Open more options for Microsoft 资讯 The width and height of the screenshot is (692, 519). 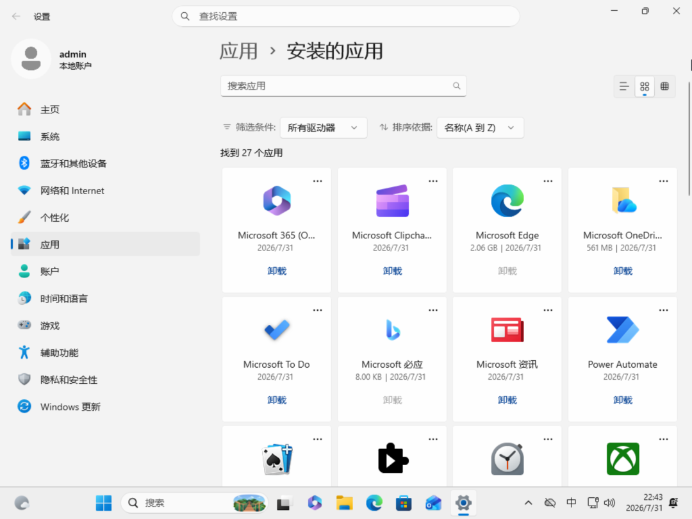[548, 310]
